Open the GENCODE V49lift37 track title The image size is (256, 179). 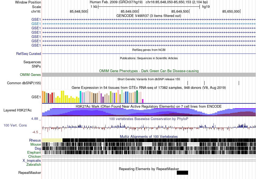149,16
